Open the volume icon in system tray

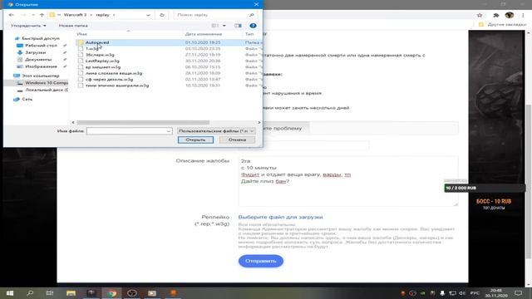pyautogui.click(x=462, y=293)
